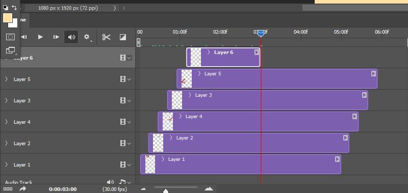Expand Layer 5 track properties
The image size is (408, 193).
tap(6, 79)
